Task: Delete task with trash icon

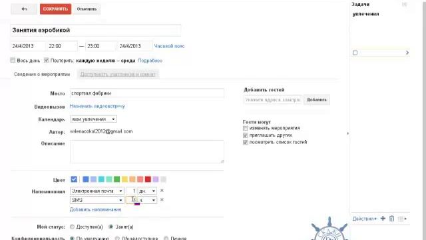Action: 391,219
